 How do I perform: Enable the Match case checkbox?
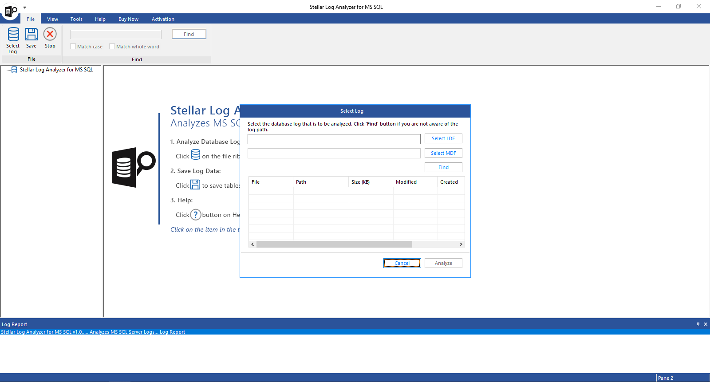[x=73, y=47]
